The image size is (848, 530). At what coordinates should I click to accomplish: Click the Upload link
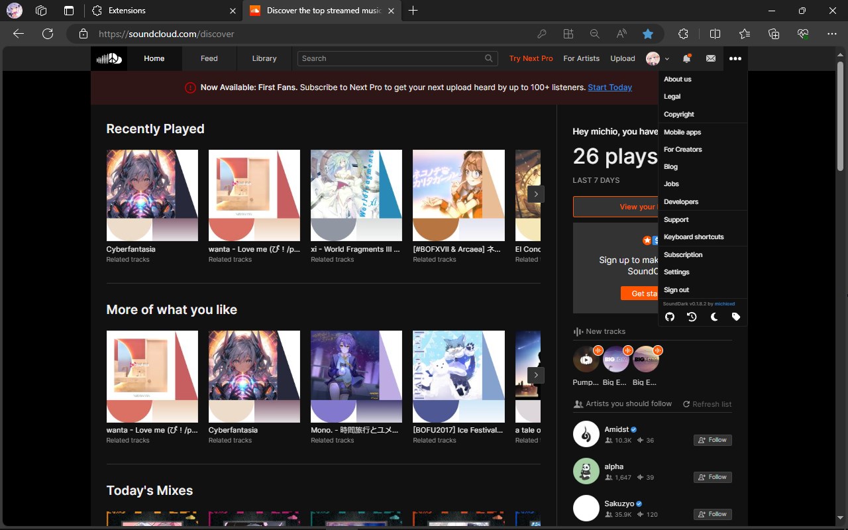coord(623,58)
